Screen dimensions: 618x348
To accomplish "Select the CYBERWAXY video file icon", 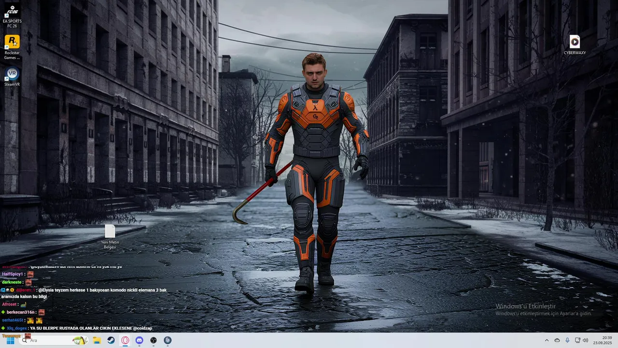I will pyautogui.click(x=575, y=44).
